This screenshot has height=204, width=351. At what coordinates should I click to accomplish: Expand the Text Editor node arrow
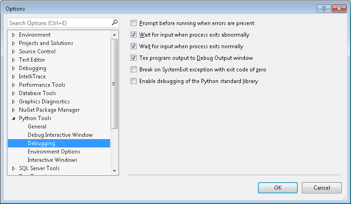coord(13,60)
